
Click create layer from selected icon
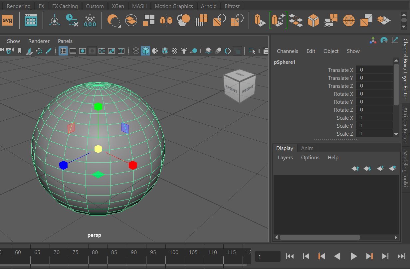tap(392, 169)
